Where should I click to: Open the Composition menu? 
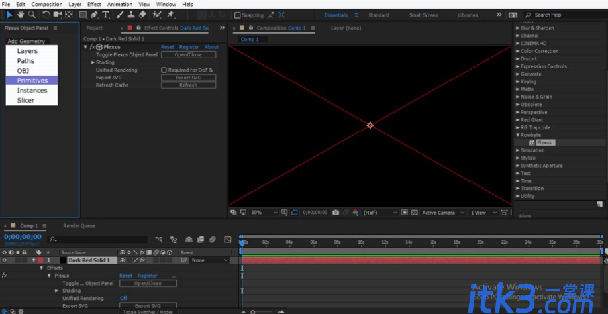pos(47,4)
